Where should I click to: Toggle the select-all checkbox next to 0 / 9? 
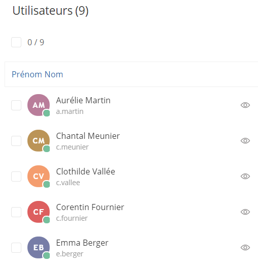tap(16, 42)
